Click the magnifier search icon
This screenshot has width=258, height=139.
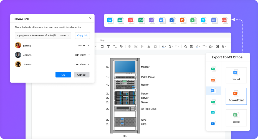(186, 46)
